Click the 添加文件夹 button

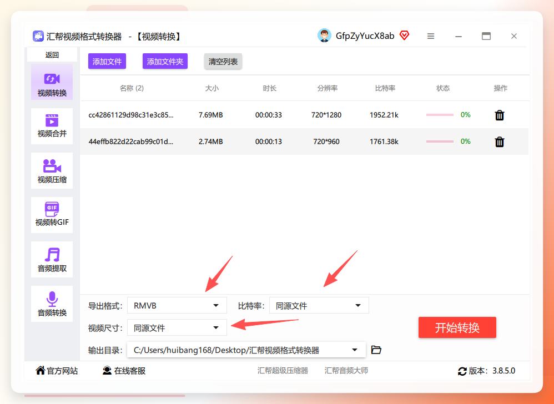pos(165,62)
